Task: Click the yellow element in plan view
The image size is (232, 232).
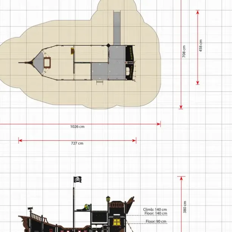Action: tap(72, 51)
